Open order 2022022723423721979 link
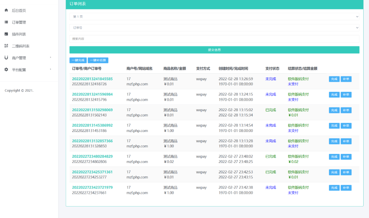The image size is (369, 218). pyautogui.click(x=92, y=187)
